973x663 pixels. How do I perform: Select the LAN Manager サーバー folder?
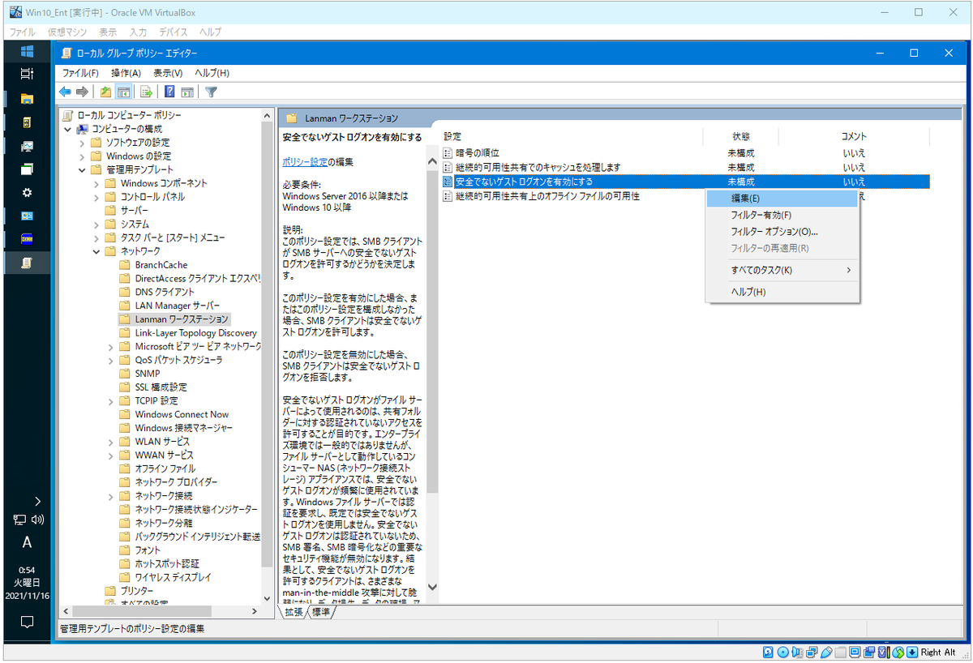pyautogui.click(x=177, y=306)
